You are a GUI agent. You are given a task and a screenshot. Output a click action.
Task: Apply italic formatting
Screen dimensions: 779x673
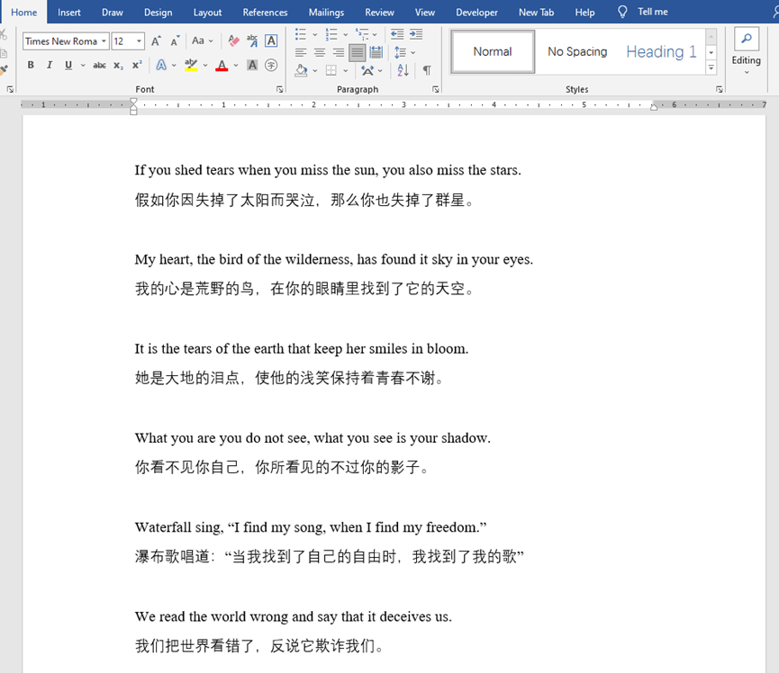click(50, 65)
